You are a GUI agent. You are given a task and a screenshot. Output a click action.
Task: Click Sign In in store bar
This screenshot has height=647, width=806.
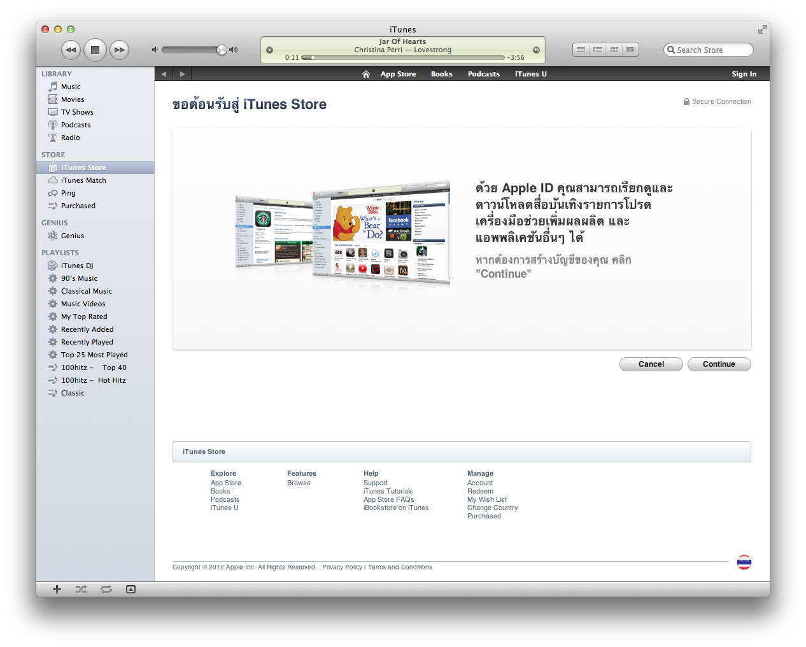click(744, 74)
